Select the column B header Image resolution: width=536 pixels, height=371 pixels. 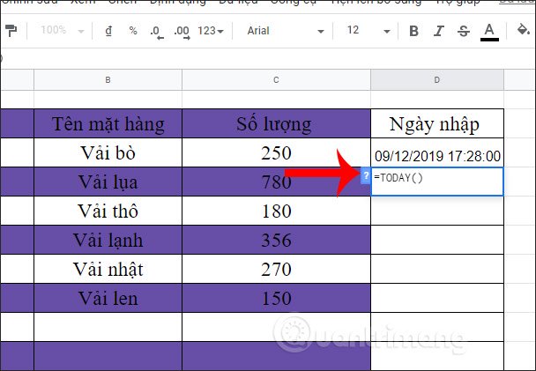click(x=108, y=80)
